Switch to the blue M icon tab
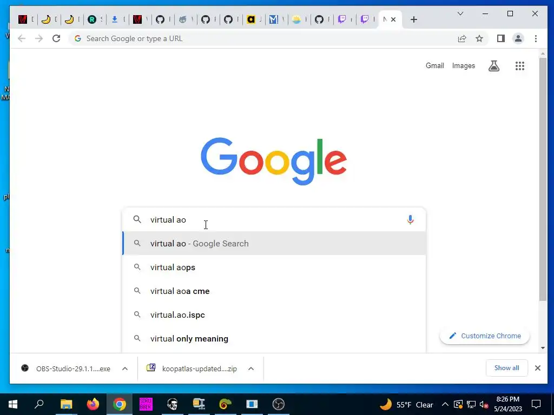Image resolution: width=554 pixels, height=415 pixels. click(x=273, y=19)
